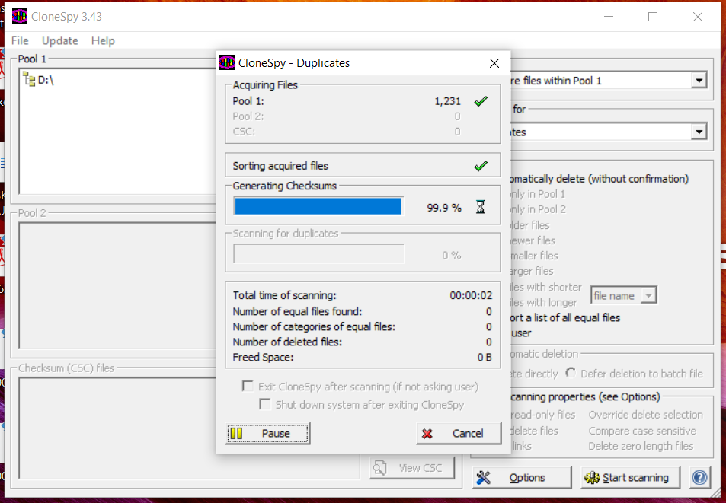Click the green checkmark beside Pool 1 count

click(481, 101)
